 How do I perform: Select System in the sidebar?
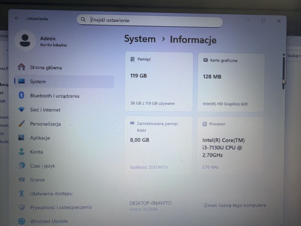click(64, 82)
